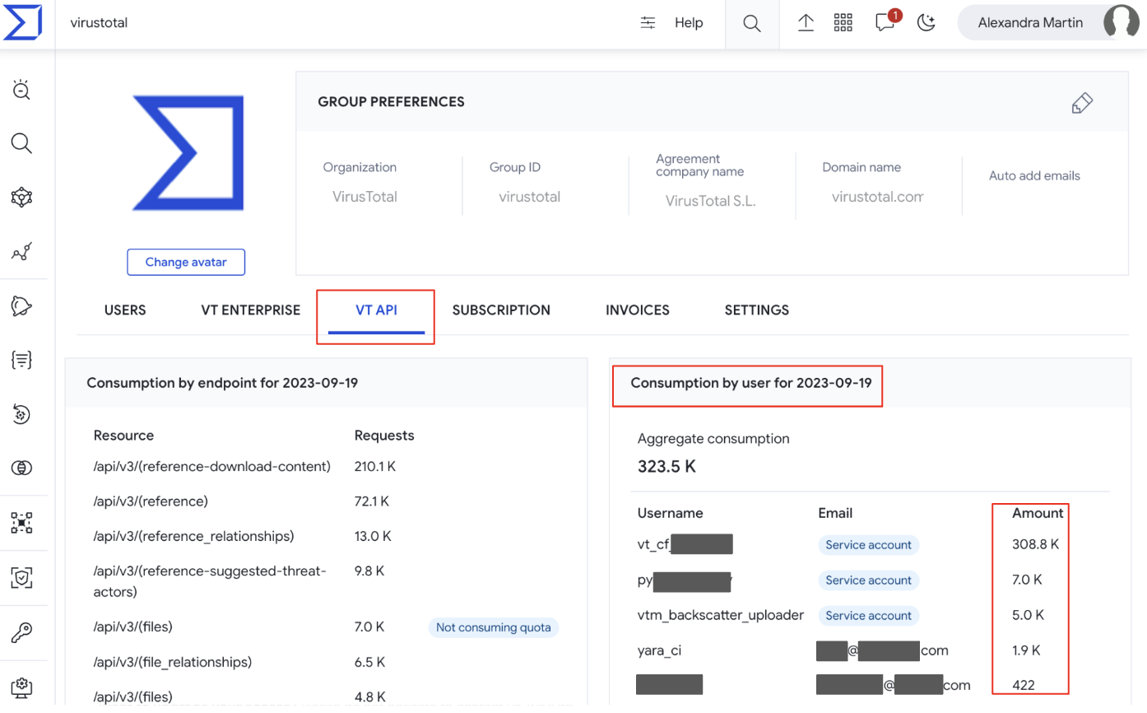Viewport: 1147px width, 713px height.
Task: Open the trends line-chart sidebar icon
Action: (21, 252)
